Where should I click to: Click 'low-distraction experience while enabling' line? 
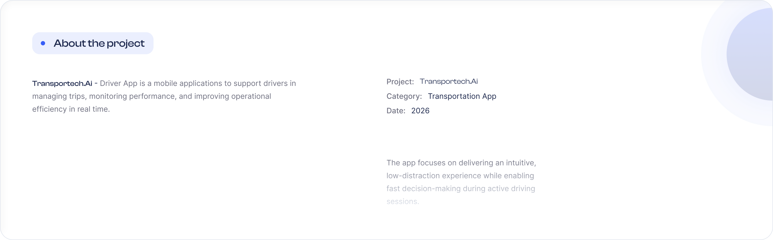tap(460, 176)
